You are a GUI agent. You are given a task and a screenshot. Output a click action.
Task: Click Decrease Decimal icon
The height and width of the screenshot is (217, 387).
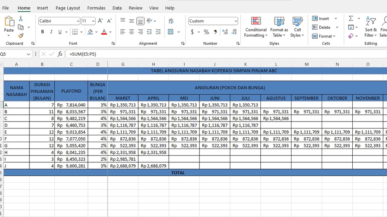234,32
